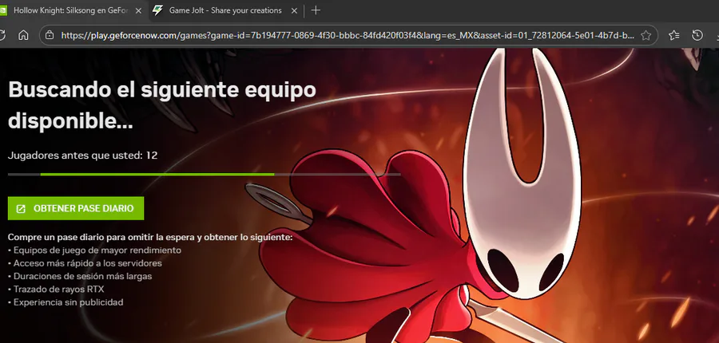
Task: Close the Game Jolt tab
Action: click(294, 11)
